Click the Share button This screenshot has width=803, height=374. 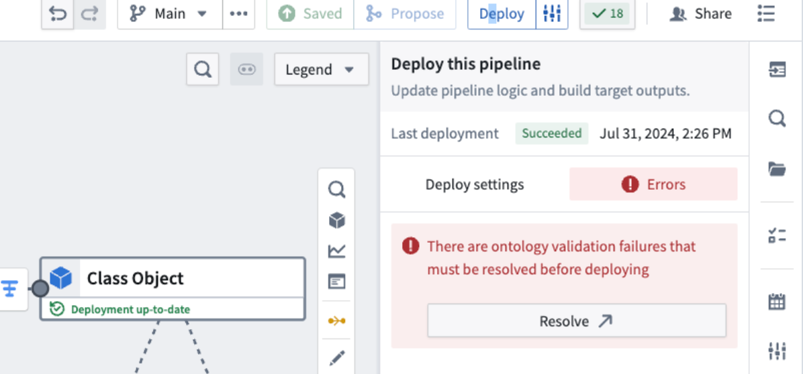click(x=701, y=14)
